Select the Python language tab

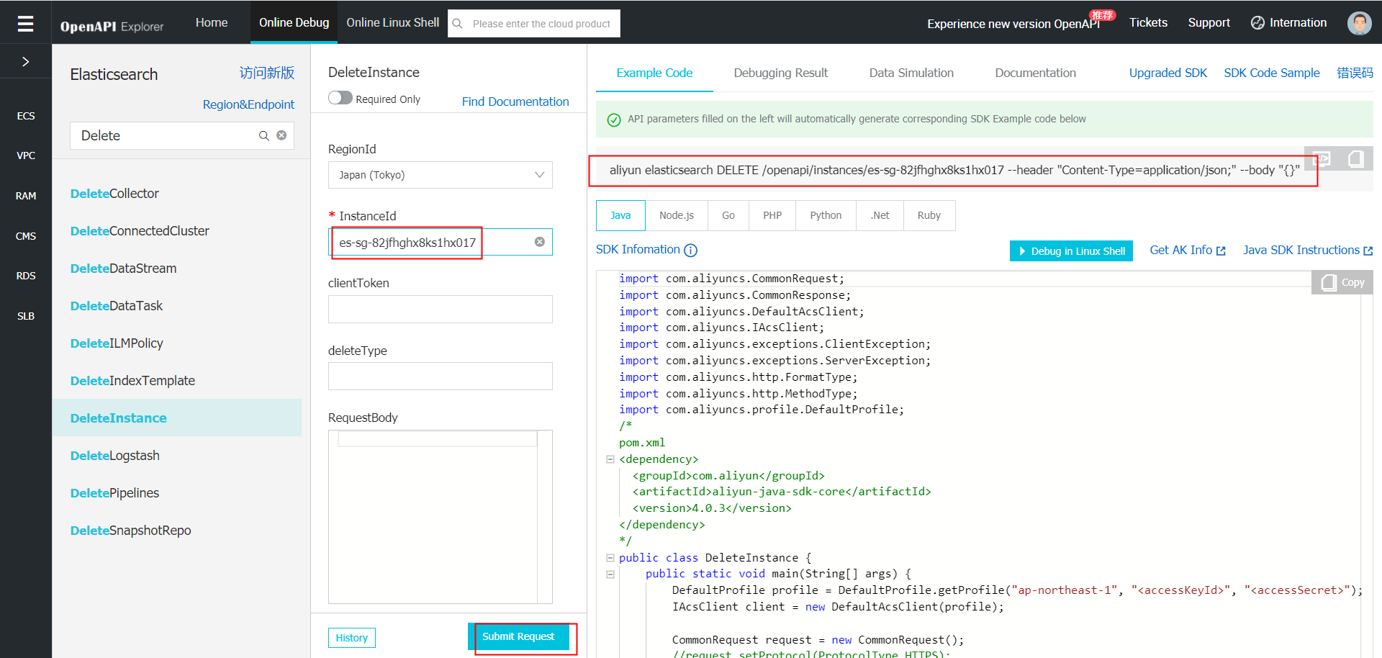[826, 215]
